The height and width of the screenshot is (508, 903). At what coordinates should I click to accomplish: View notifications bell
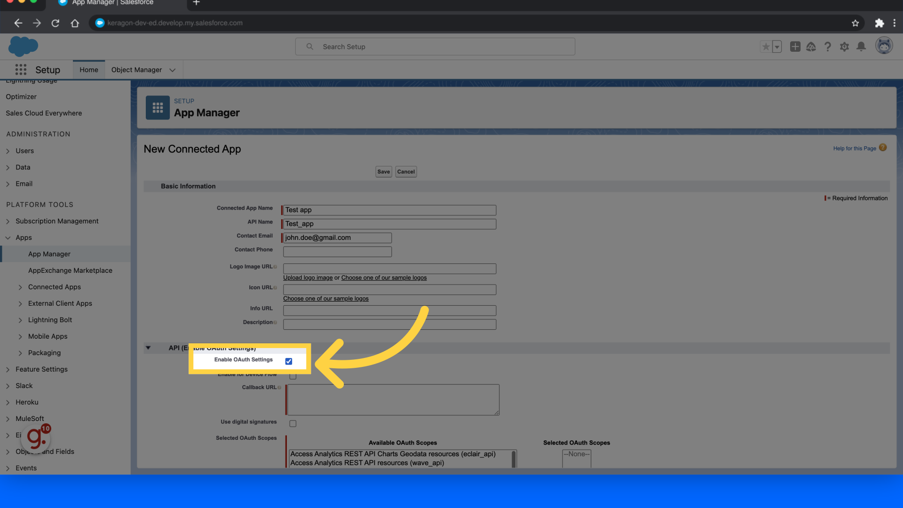click(861, 47)
